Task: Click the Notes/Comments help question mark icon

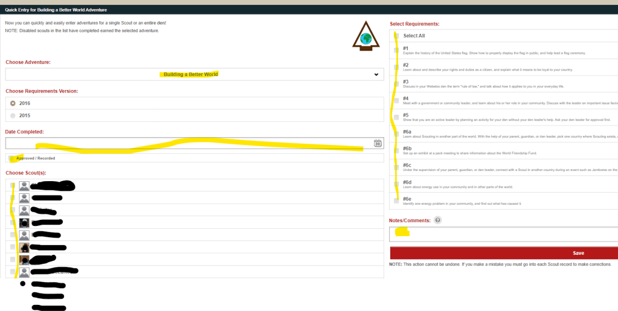Action: (x=437, y=220)
